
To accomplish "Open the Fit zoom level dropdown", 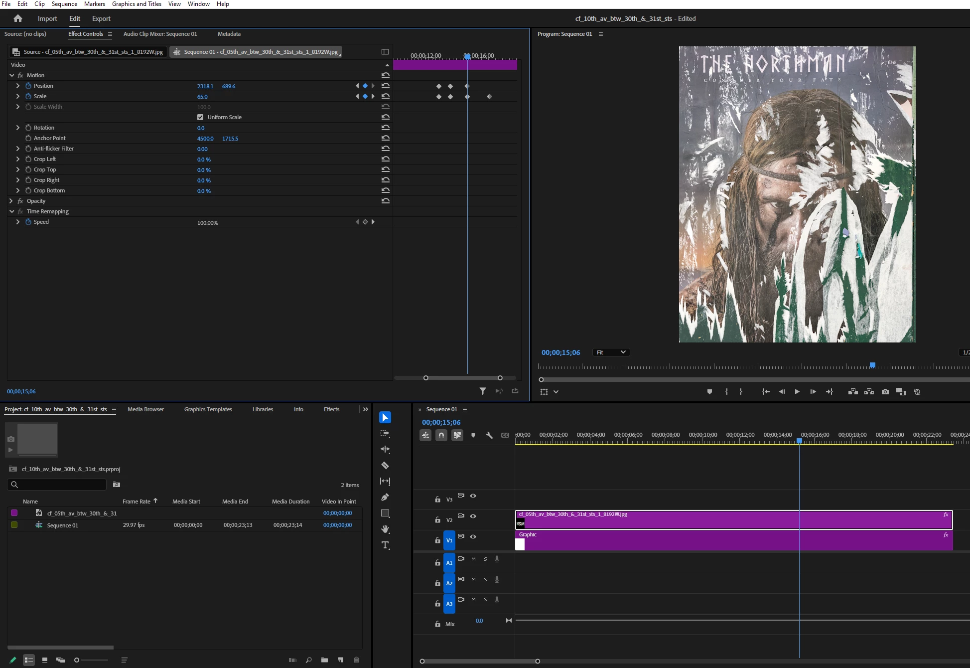I will (611, 352).
